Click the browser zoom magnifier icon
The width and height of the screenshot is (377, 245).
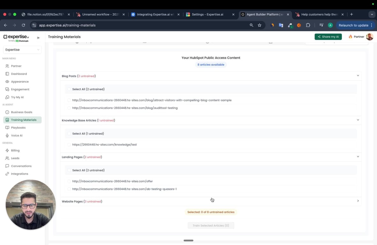click(252, 25)
